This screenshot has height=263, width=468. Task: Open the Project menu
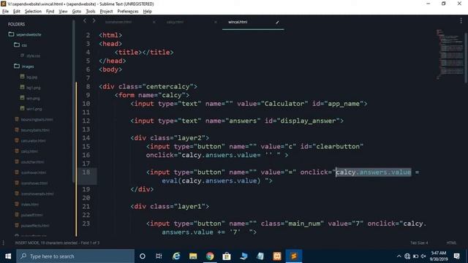click(x=106, y=12)
